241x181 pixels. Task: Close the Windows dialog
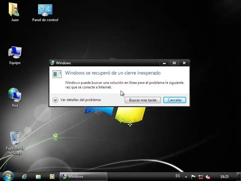coord(184,63)
